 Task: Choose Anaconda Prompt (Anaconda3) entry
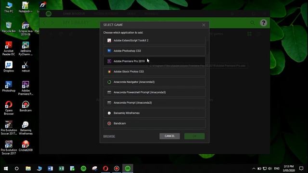(154, 102)
